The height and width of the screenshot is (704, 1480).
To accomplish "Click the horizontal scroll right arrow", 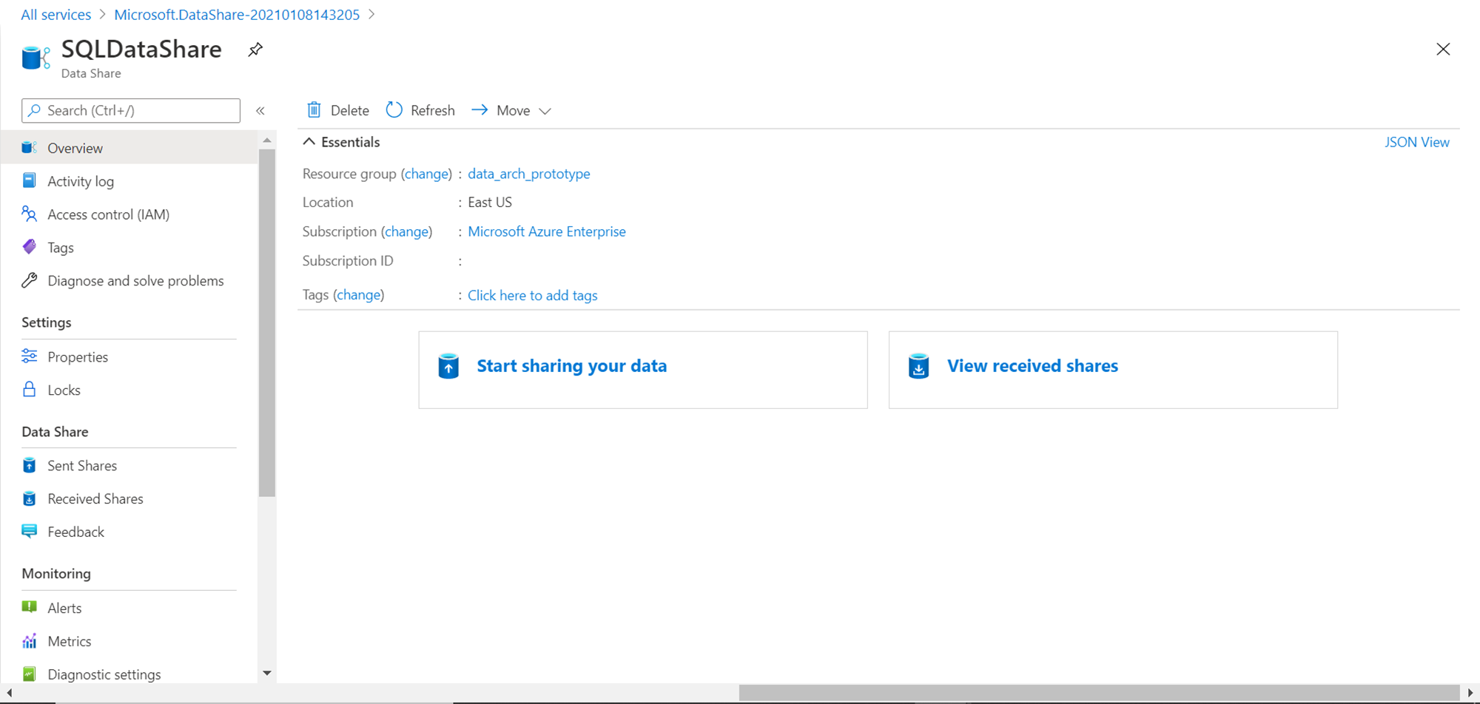I will coord(1470,693).
